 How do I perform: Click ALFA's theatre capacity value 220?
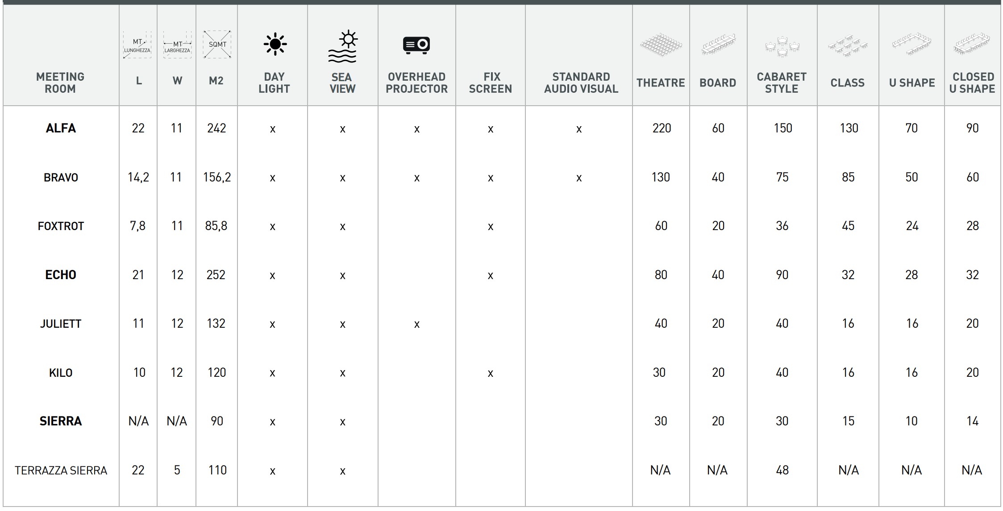[x=661, y=128]
